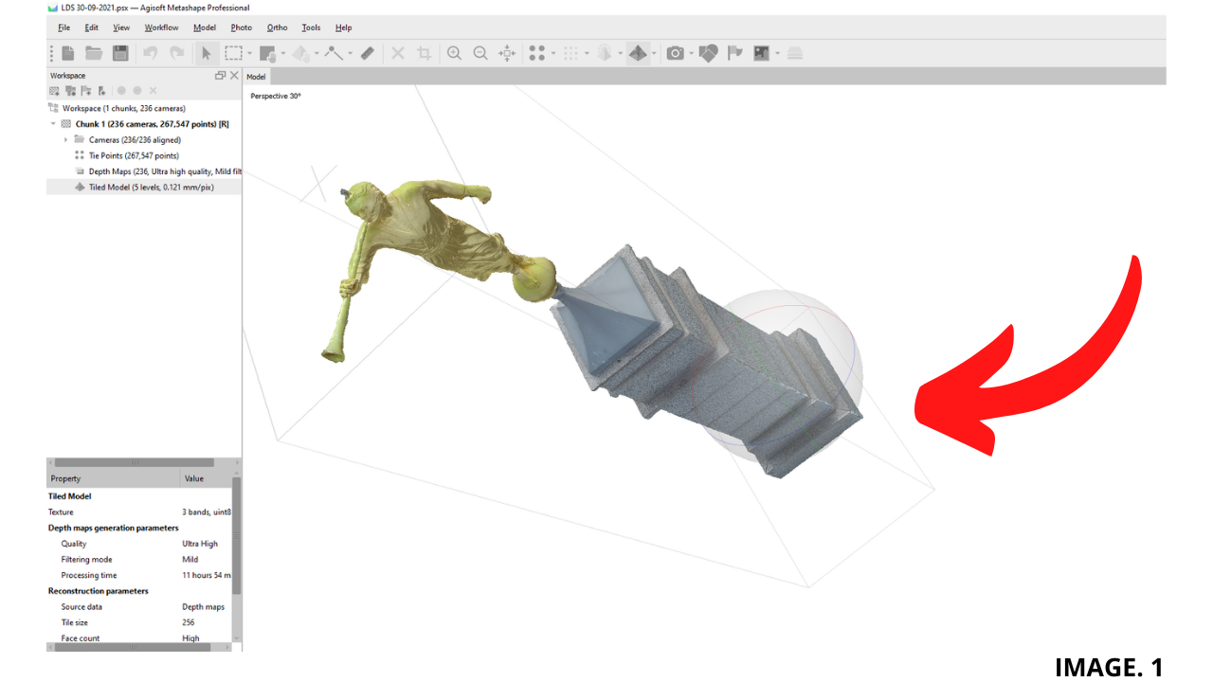The width and height of the screenshot is (1213, 682).
Task: Zoom out using the magnifier minus icon
Action: click(x=480, y=53)
